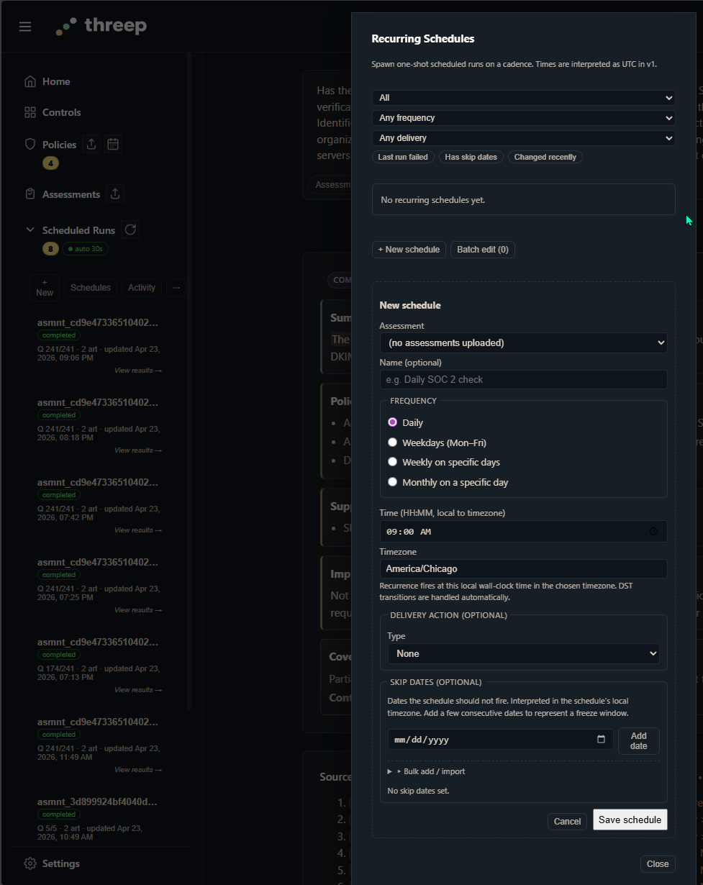703x885 pixels.
Task: Upload policies using upload icon
Action: tap(91, 144)
